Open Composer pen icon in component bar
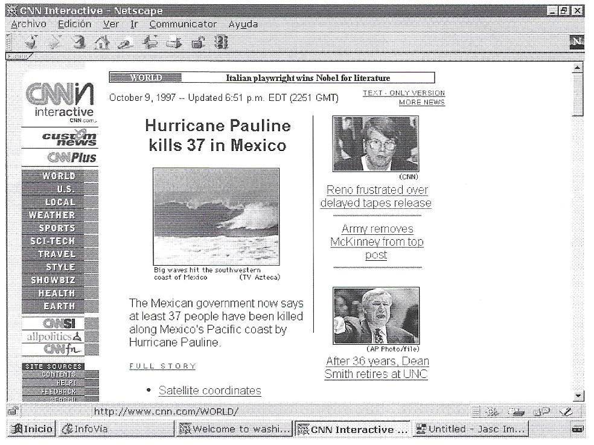 coord(566,411)
